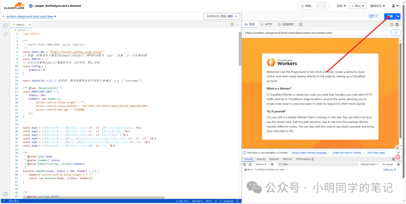Click the globe icon beside account name

coord(31,6)
